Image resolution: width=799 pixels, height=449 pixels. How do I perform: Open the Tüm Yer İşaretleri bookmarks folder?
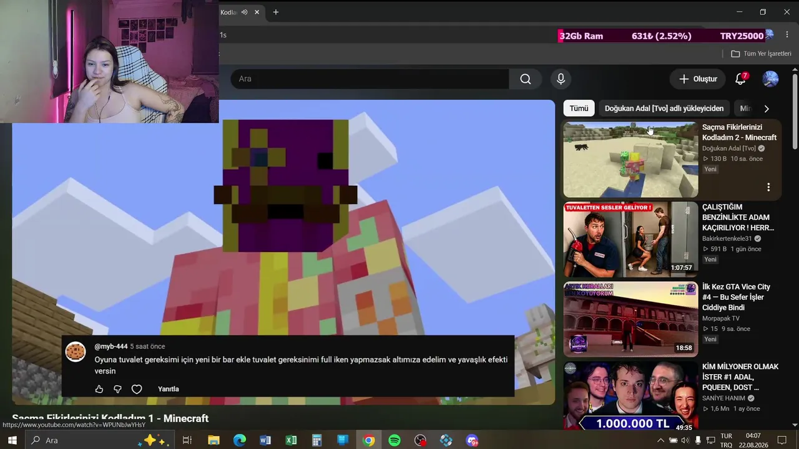761,54
